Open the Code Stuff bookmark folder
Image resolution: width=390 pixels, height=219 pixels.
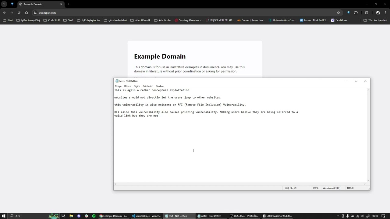pos(51,20)
